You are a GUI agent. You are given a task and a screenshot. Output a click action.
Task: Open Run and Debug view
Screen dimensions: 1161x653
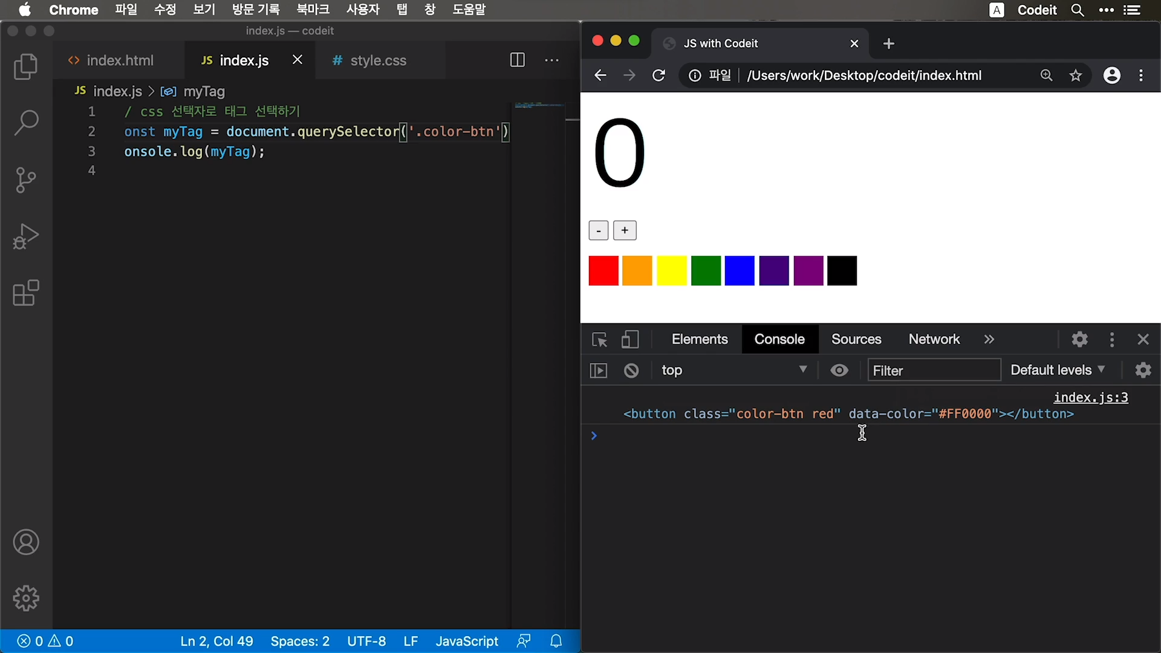(25, 236)
